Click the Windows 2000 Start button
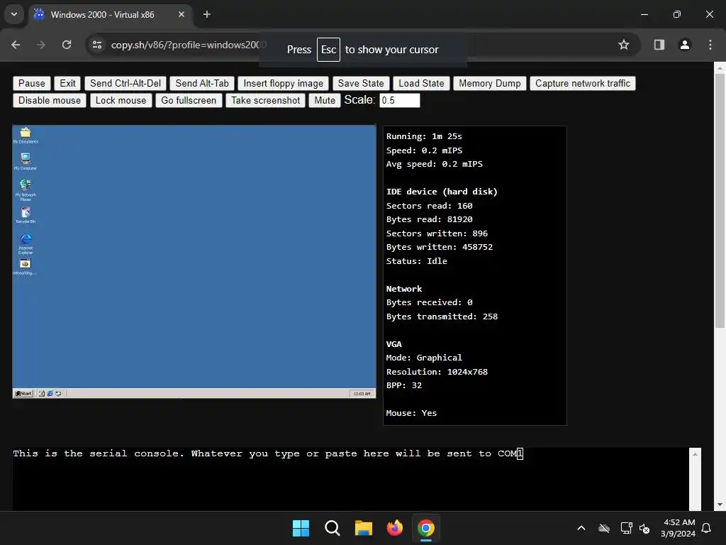 pos(23,393)
